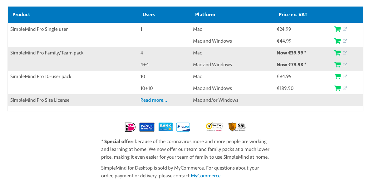Click cart icon for €189.90 10+10 pack
Viewport: 374px width, 182px height.
tap(337, 88)
